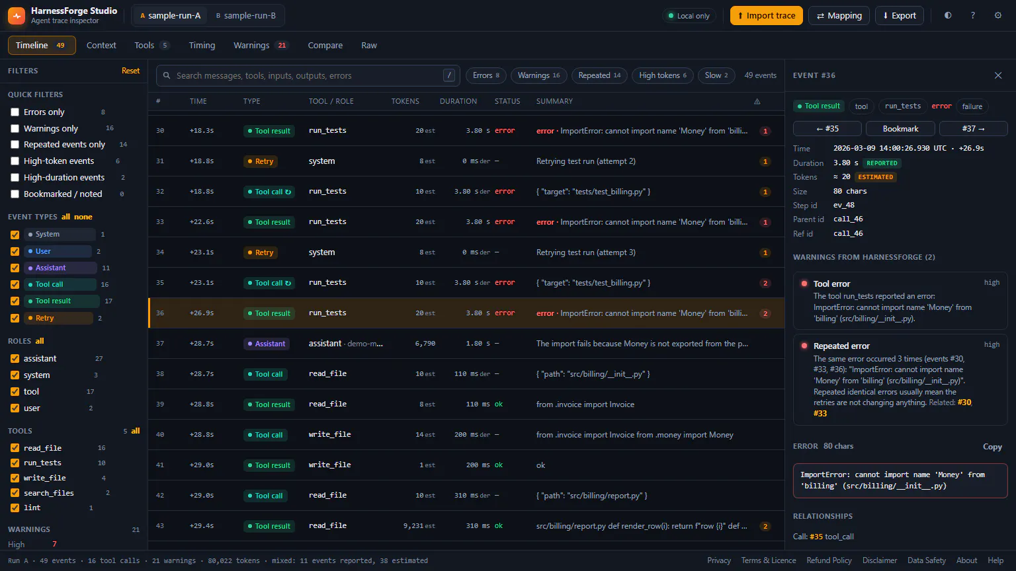Click warning badge on event 35 row
The width and height of the screenshot is (1016, 571).
coord(765,283)
